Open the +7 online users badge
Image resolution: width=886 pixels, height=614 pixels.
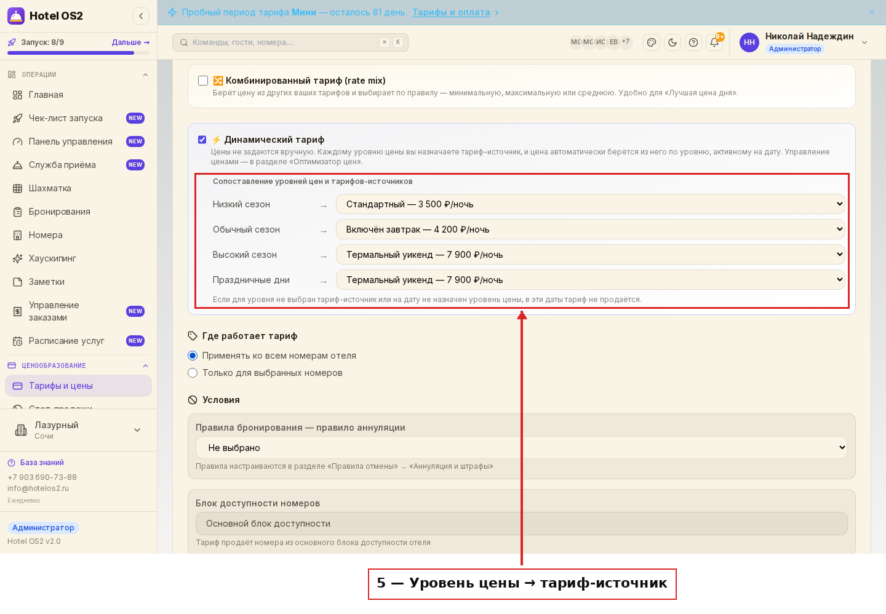tap(626, 42)
